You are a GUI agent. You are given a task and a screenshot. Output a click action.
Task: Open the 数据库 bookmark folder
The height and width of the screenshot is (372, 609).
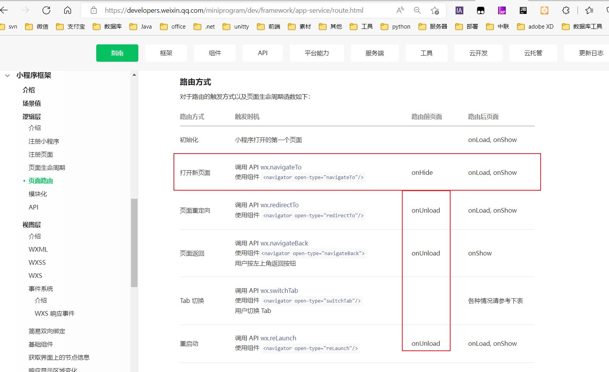[x=107, y=26]
